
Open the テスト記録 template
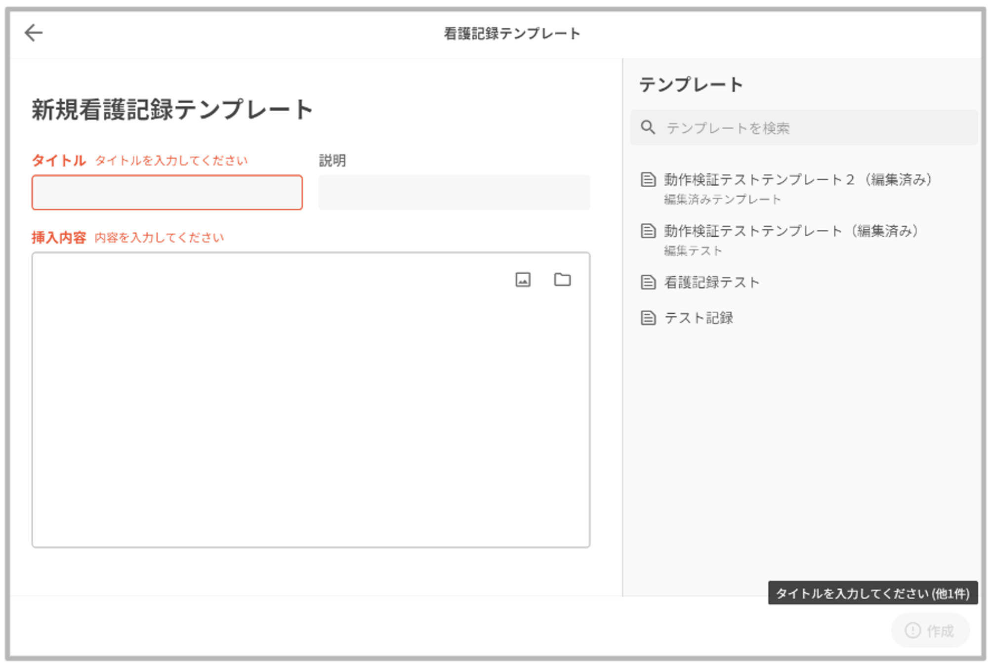pyautogui.click(x=699, y=318)
